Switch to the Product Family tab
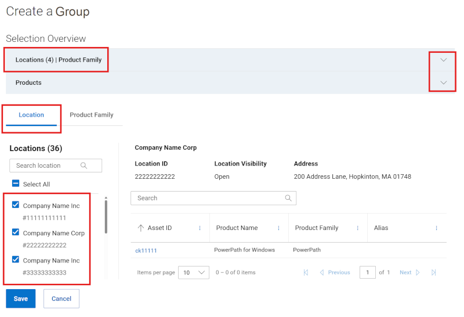The height and width of the screenshot is (317, 464). tap(92, 115)
